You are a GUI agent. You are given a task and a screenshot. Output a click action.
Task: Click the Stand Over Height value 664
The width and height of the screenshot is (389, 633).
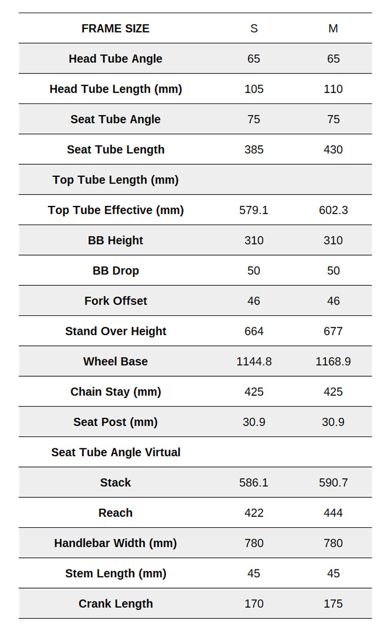(254, 331)
